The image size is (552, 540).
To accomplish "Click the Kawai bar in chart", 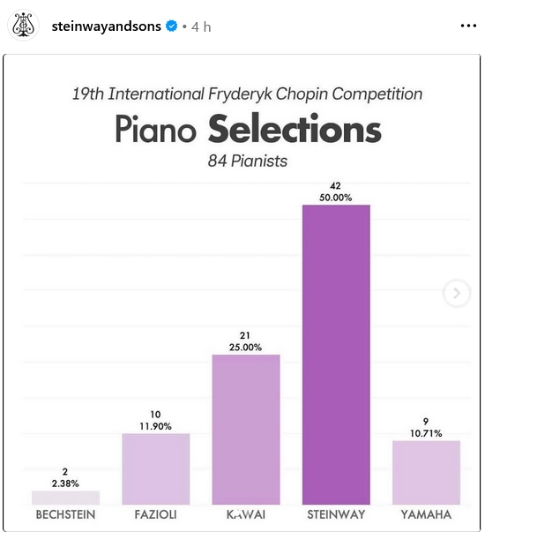I will (246, 428).
